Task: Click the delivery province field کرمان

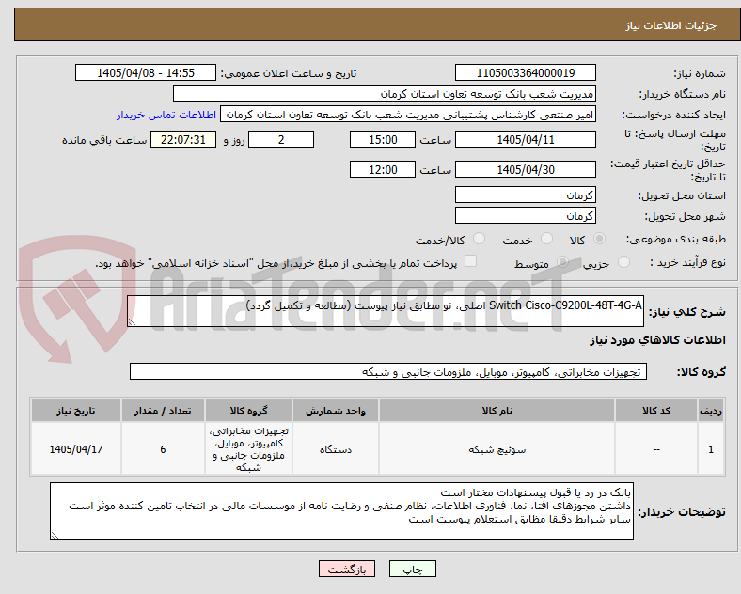Action: 525,195
